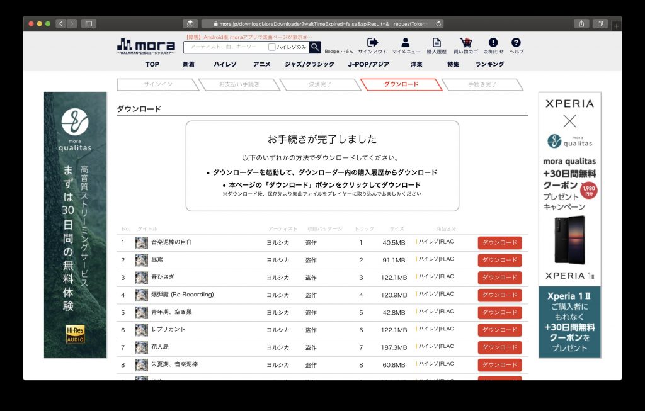Click album thumbnail for 音楽泥棒の自白
Viewport: 645px width, 411px height.
(142, 242)
